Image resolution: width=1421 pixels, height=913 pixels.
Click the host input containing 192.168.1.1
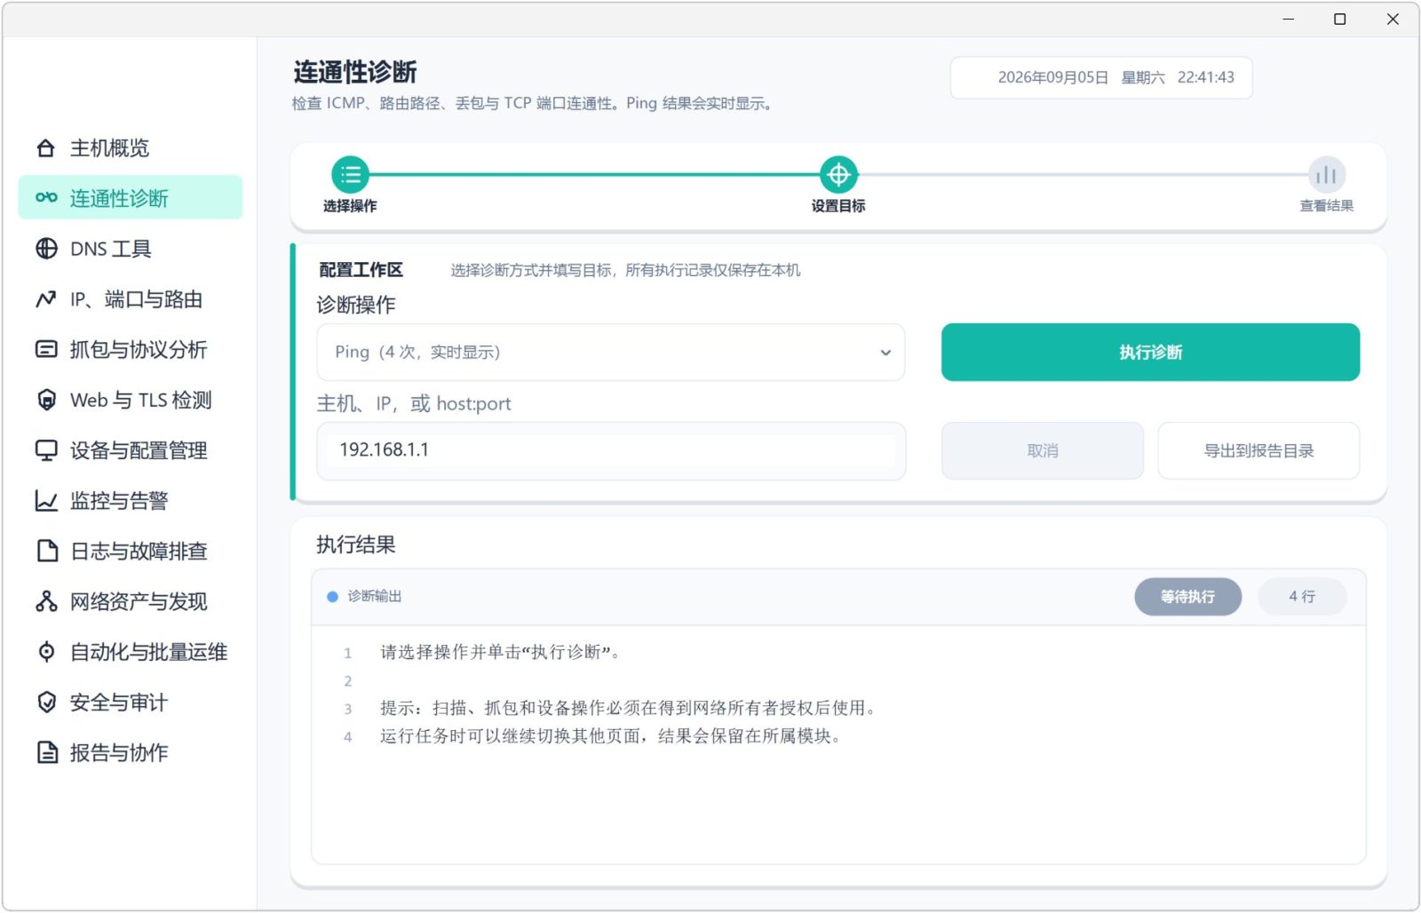[x=611, y=450]
